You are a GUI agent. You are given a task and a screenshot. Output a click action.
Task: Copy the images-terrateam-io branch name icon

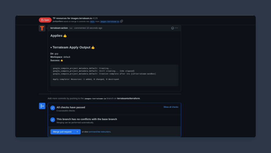[x=122, y=21]
